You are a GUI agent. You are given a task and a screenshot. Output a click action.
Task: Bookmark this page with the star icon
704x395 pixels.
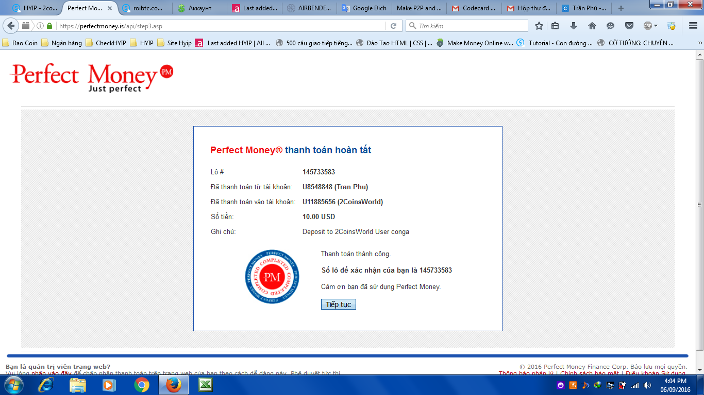pos(539,26)
